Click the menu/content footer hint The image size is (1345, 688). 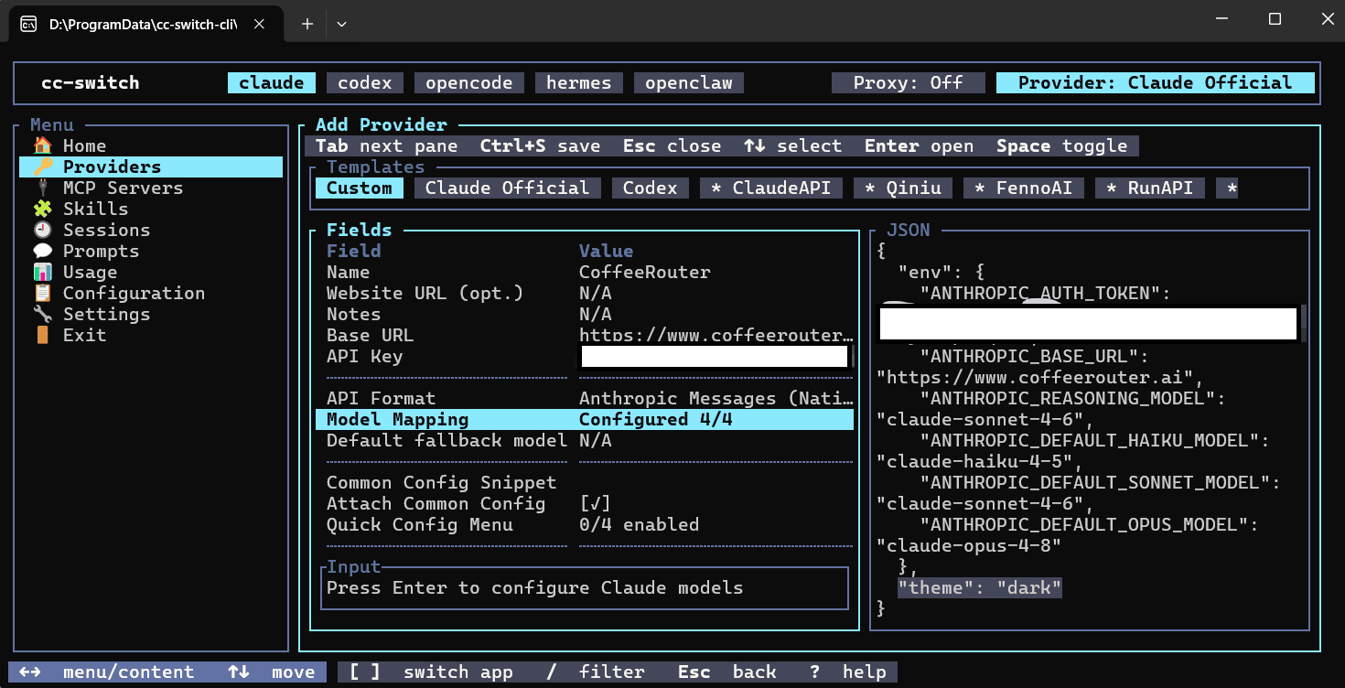coord(107,672)
